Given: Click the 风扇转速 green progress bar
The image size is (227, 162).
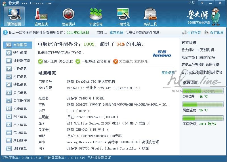Looking at the screenshot, I should [203, 118].
